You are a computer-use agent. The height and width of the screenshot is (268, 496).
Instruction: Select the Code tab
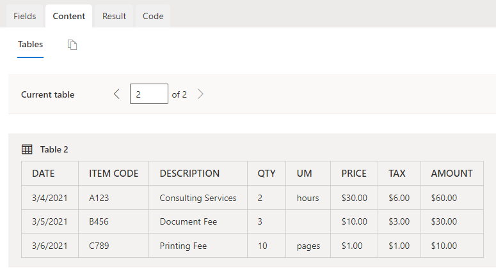click(x=153, y=16)
